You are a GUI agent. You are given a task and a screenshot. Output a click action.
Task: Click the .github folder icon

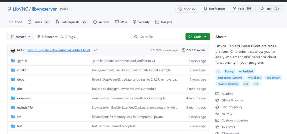point(13,61)
